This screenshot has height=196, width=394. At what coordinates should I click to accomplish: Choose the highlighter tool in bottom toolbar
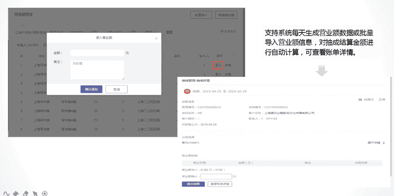[16, 194]
